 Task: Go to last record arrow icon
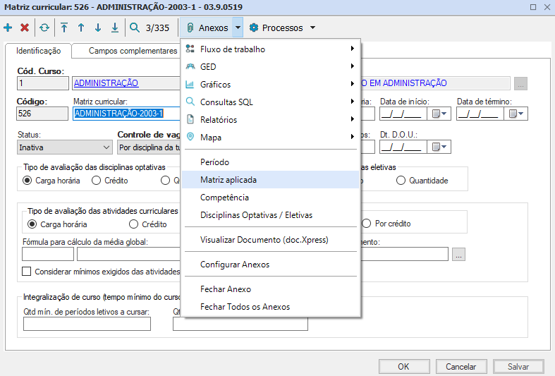pyautogui.click(x=115, y=28)
